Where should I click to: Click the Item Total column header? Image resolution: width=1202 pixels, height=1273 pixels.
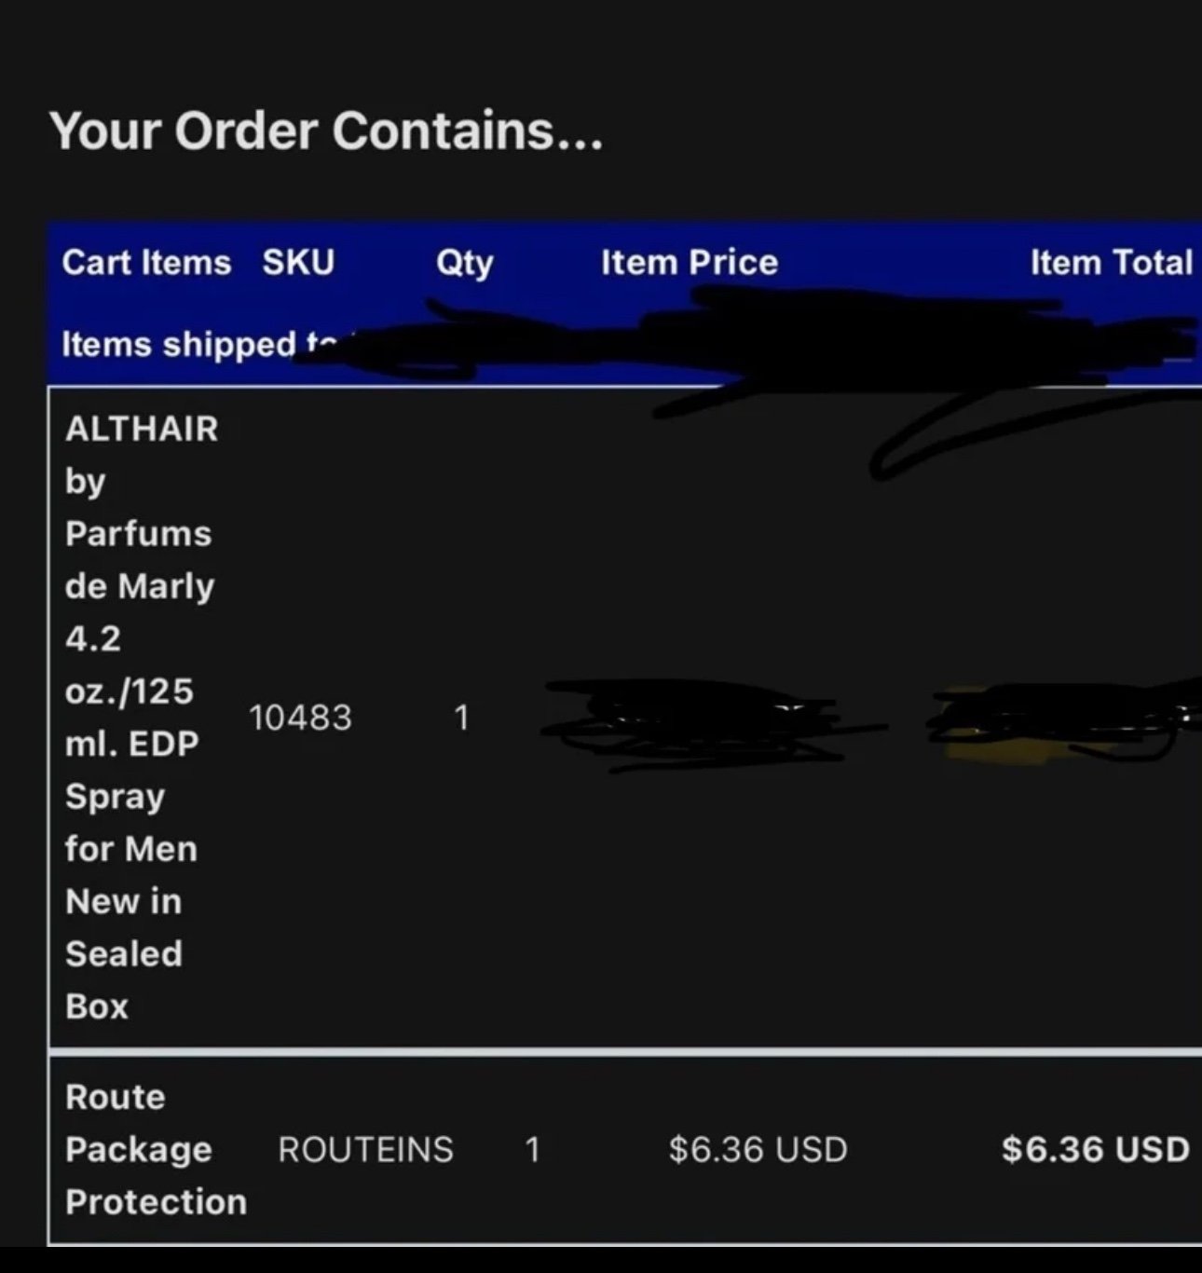coord(1112,263)
